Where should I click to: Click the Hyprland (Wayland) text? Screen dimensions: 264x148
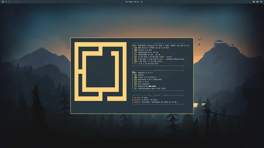(x=150, y=79)
